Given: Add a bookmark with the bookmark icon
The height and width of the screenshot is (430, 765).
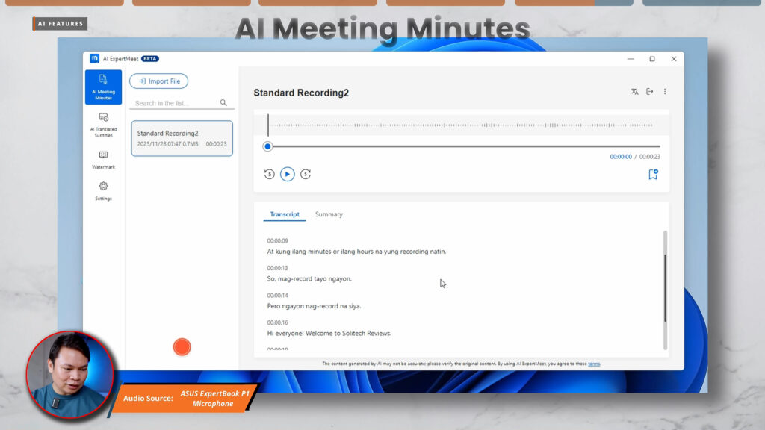Looking at the screenshot, I should coord(652,175).
